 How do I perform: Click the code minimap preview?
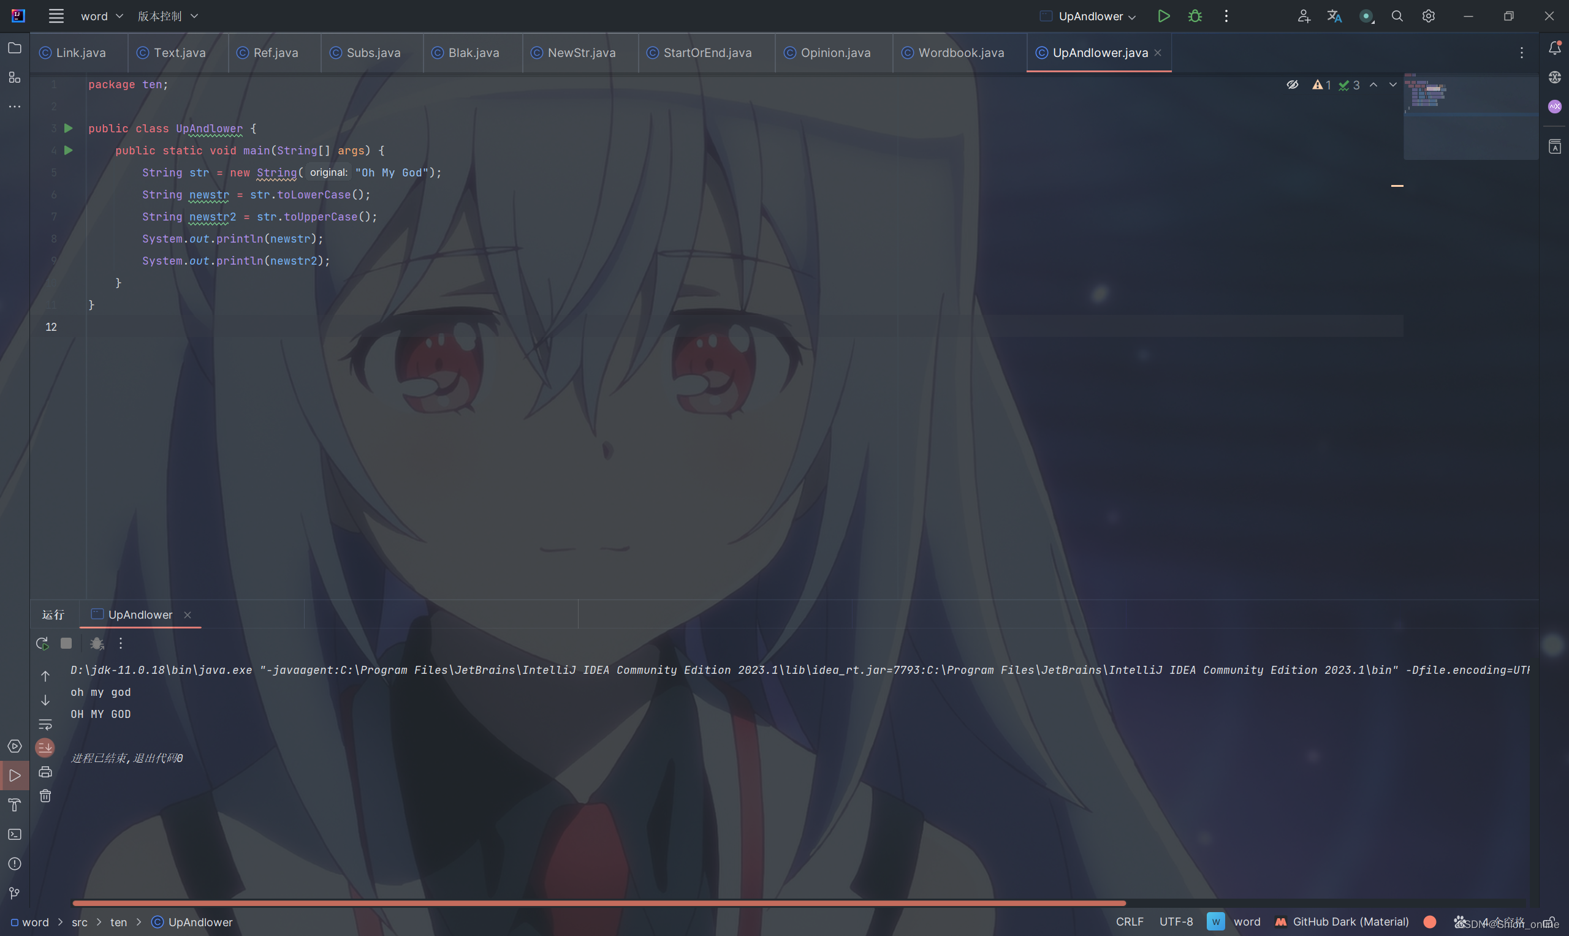click(1470, 116)
